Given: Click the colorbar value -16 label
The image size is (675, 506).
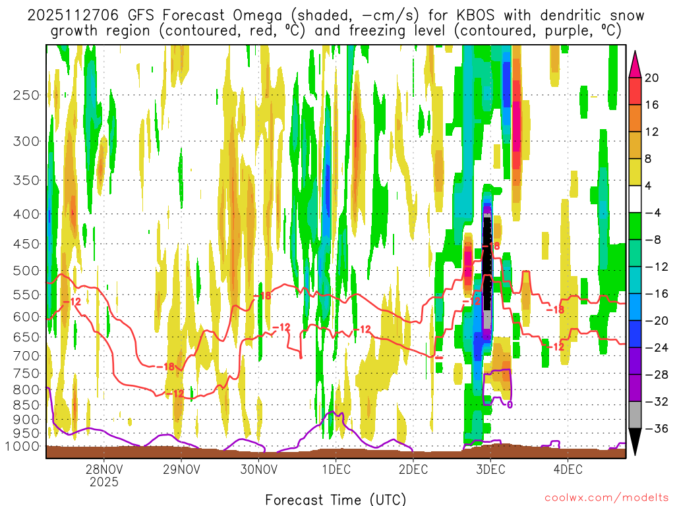Looking at the screenshot, I should coord(657,294).
